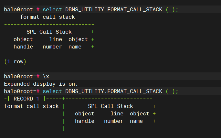Click DBMS_UTILITY.FORMAT_CALL_STACK in the first command
221x138 pixels.
point(114,9)
